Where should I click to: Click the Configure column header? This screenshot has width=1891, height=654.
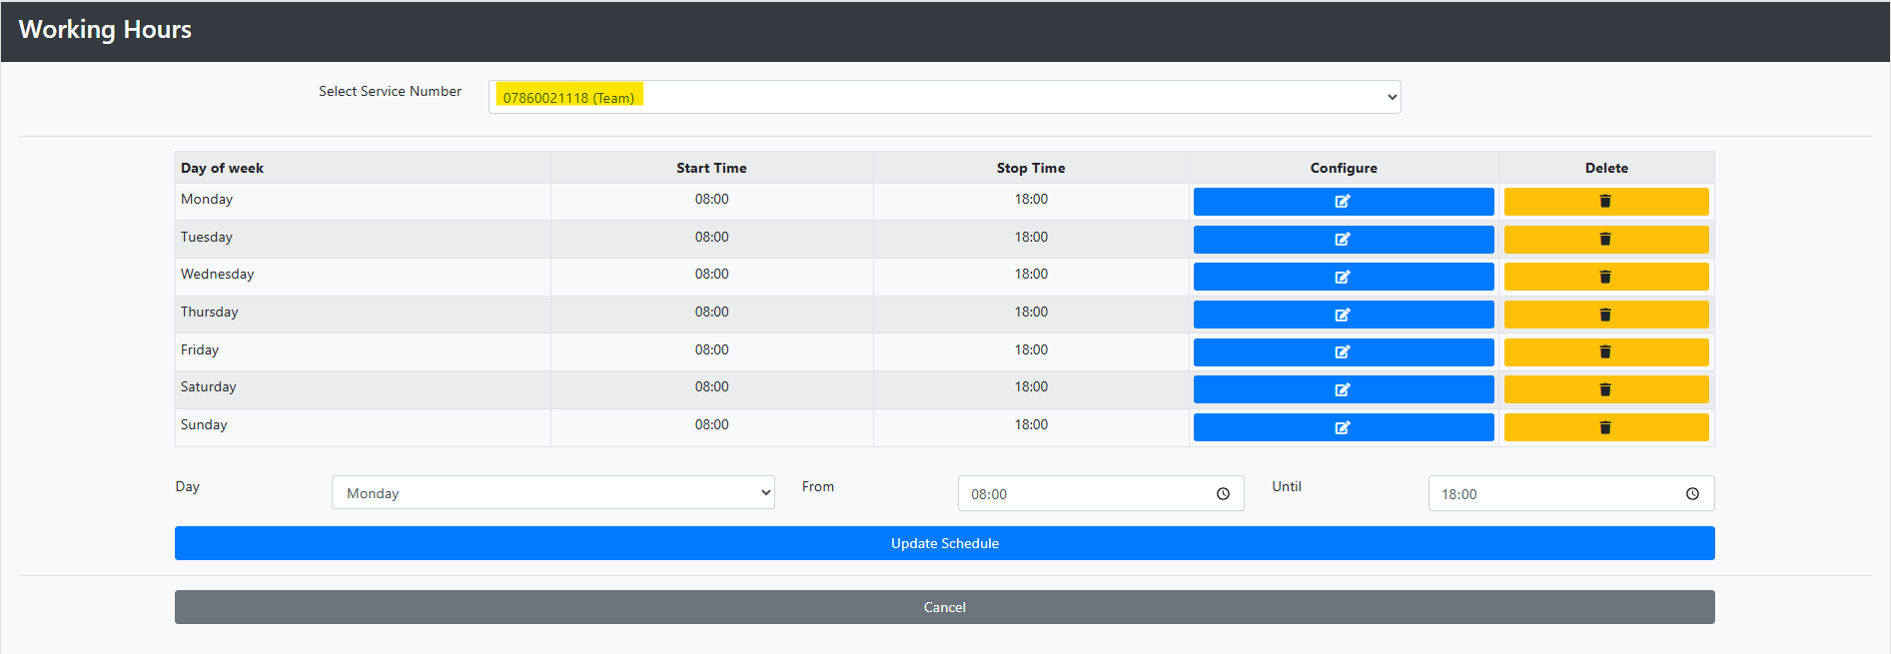point(1344,168)
